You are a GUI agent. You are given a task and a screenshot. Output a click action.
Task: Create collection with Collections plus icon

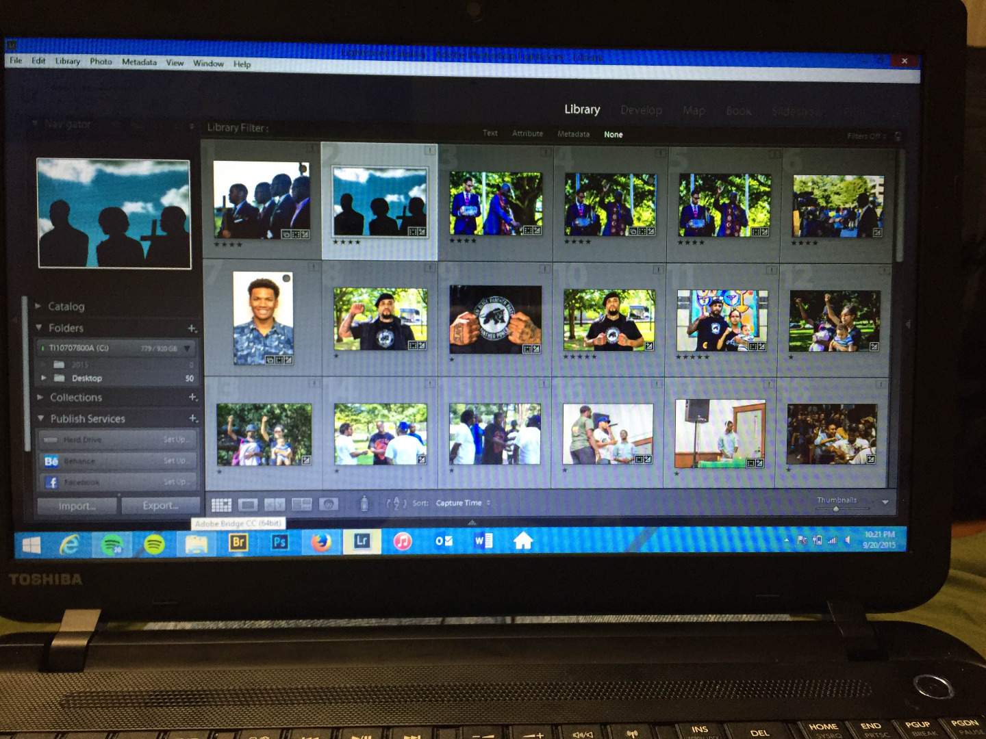pyautogui.click(x=193, y=397)
